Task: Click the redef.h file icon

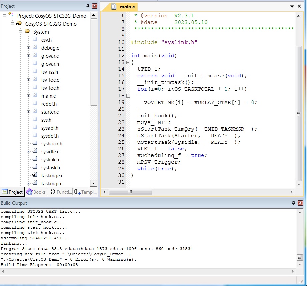Action: pos(35,103)
